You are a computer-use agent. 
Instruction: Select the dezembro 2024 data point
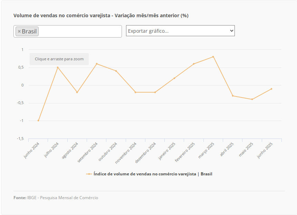155,92
